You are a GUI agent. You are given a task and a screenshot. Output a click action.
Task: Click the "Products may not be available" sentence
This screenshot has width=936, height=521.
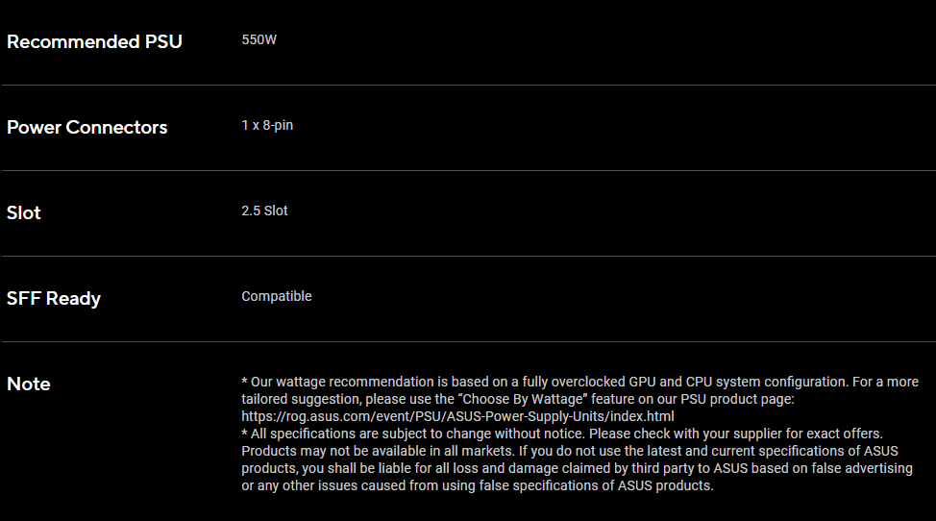378,451
